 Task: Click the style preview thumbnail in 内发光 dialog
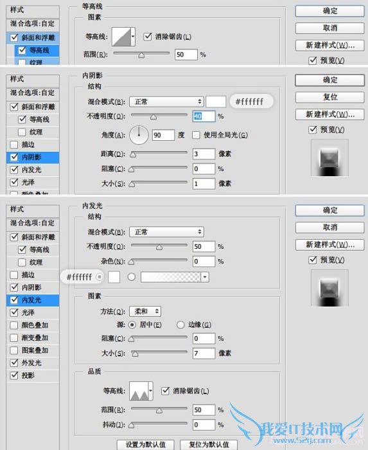click(329, 288)
